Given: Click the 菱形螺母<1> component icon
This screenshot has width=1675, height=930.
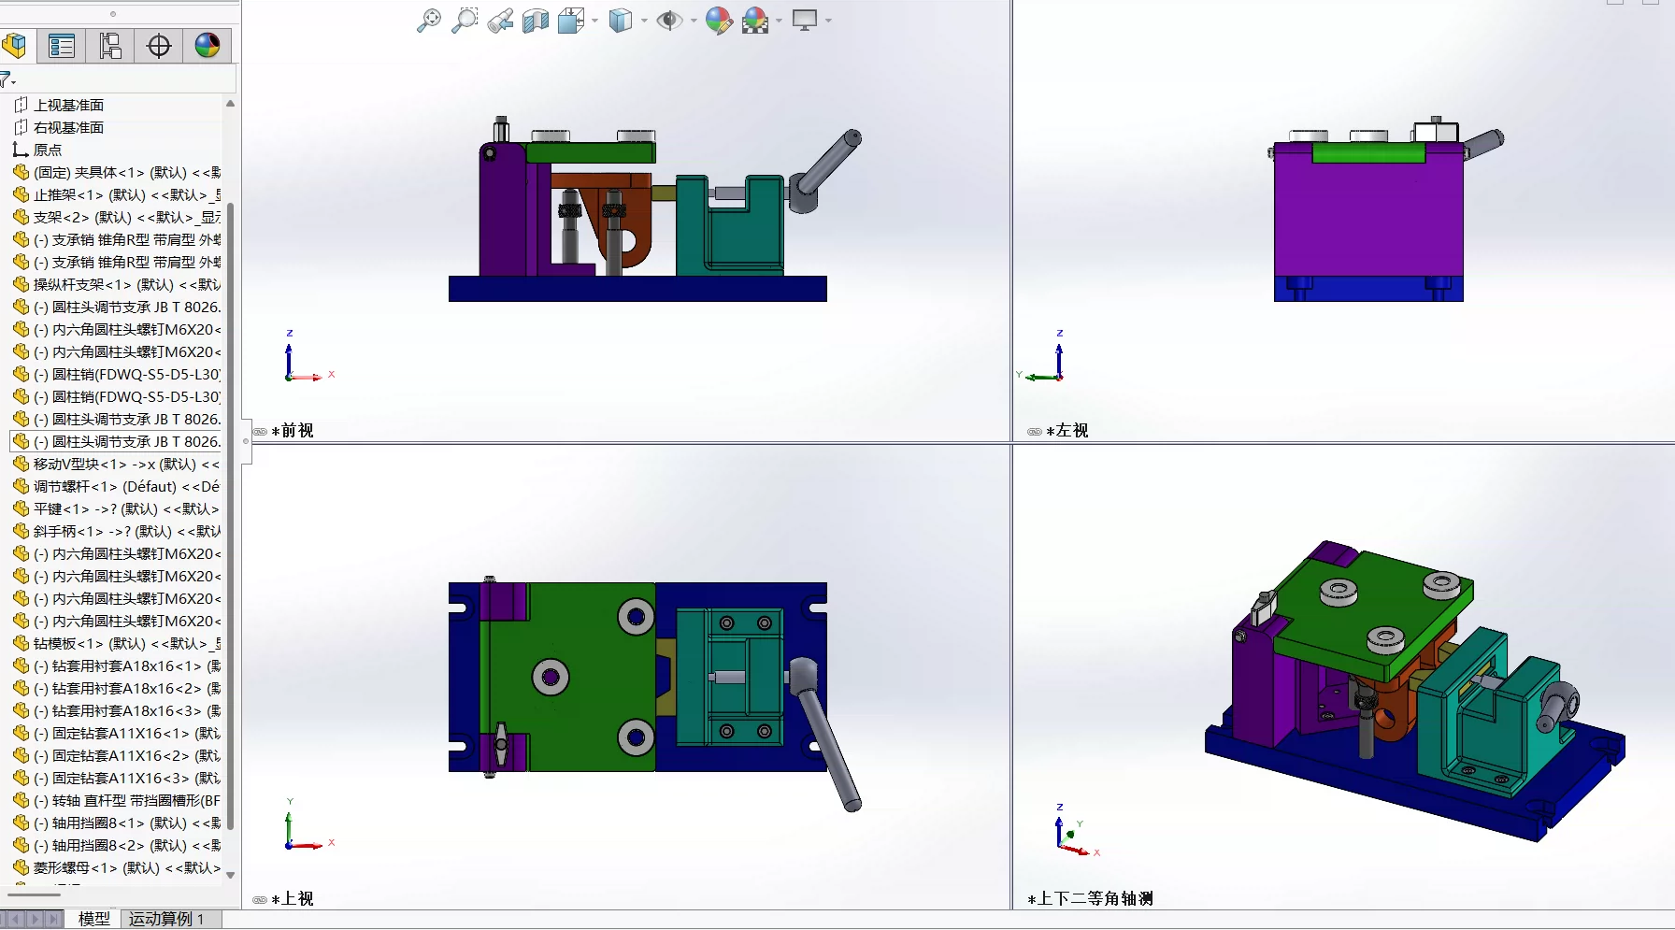Looking at the screenshot, I should 21,867.
